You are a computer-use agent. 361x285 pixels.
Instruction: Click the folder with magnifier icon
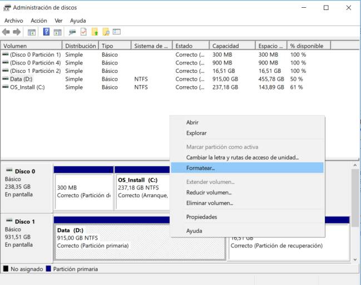click(106, 32)
